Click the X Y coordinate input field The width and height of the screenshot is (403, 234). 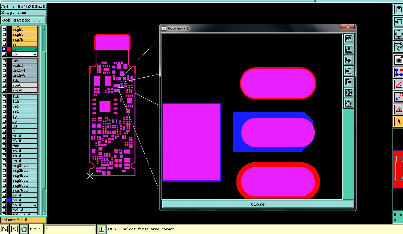pyautogui.click(x=70, y=229)
